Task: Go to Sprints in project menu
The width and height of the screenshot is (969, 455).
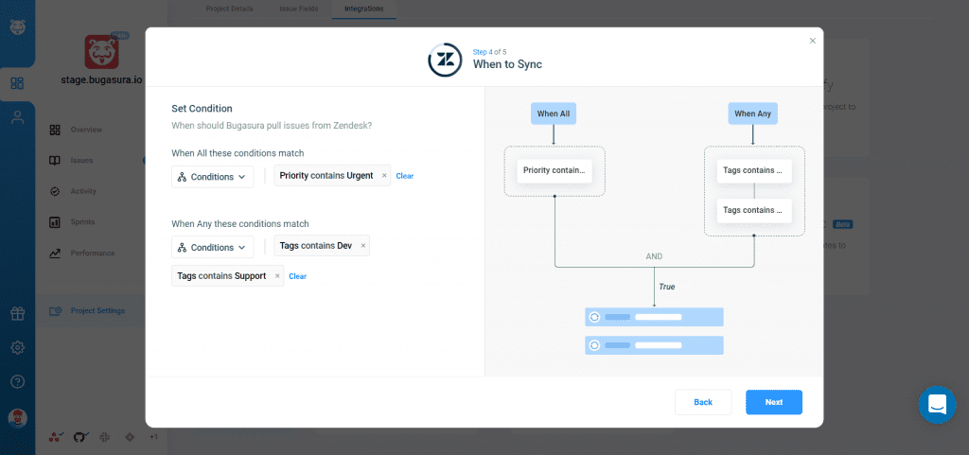Action: [82, 221]
